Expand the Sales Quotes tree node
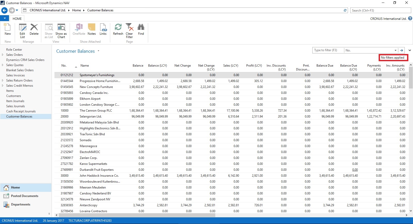Viewport: 413px width, 224px height. 3,65
